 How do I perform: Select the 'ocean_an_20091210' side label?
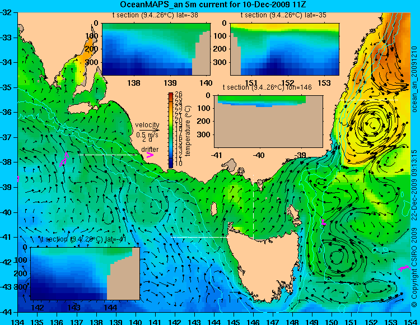[414, 80]
